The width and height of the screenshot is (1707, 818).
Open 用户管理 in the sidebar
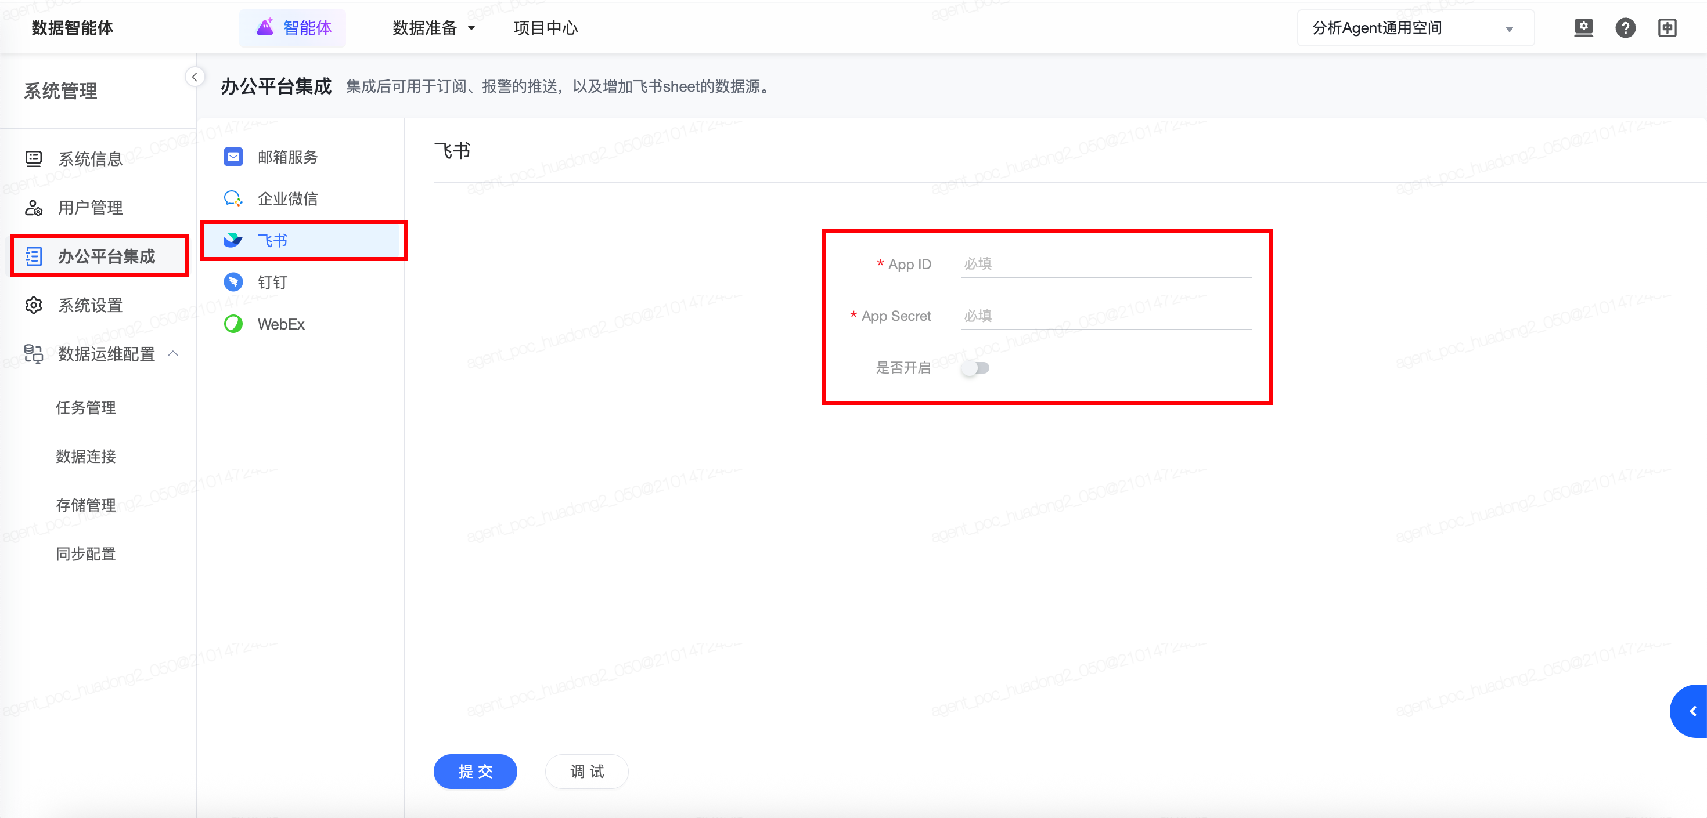[90, 208]
